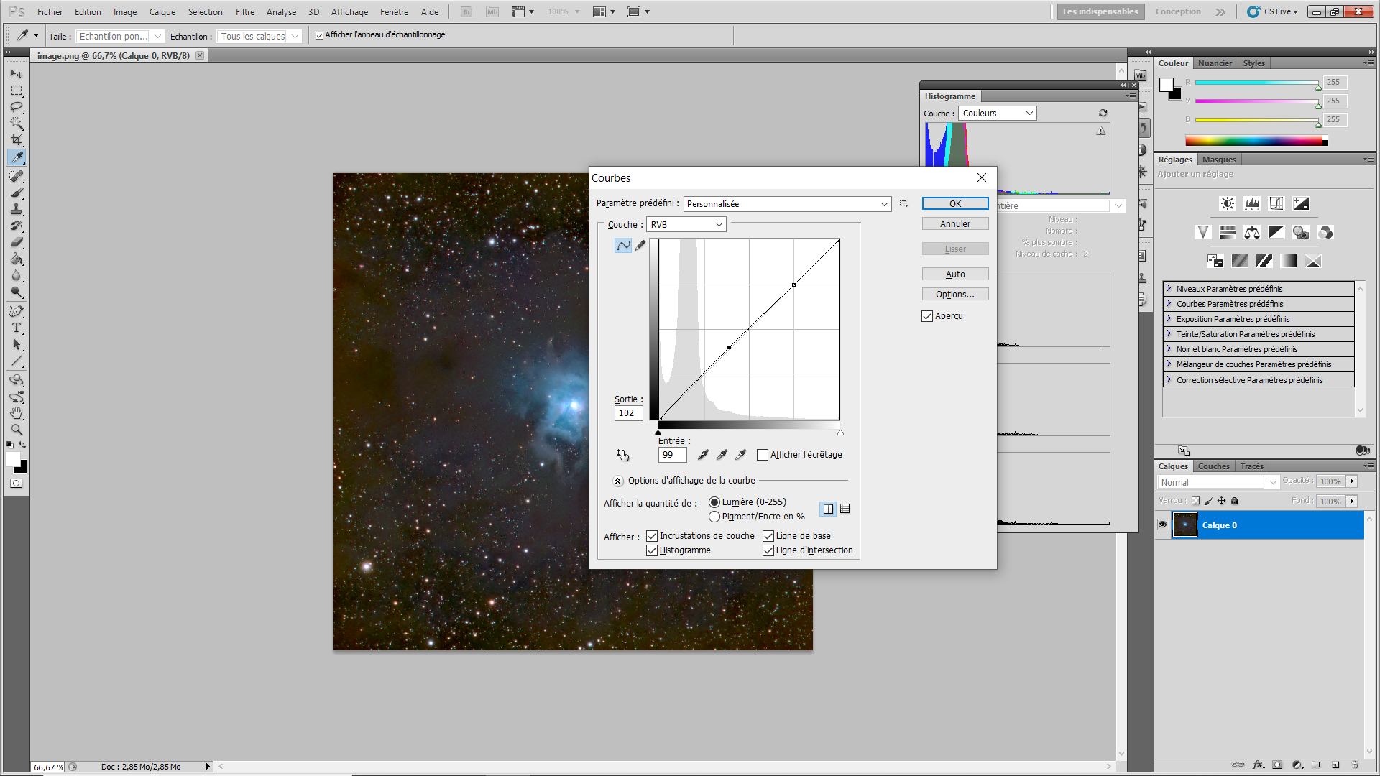Collapse Options d'affichage de la courbe
Screen dimensions: 1380x776
[617, 481]
